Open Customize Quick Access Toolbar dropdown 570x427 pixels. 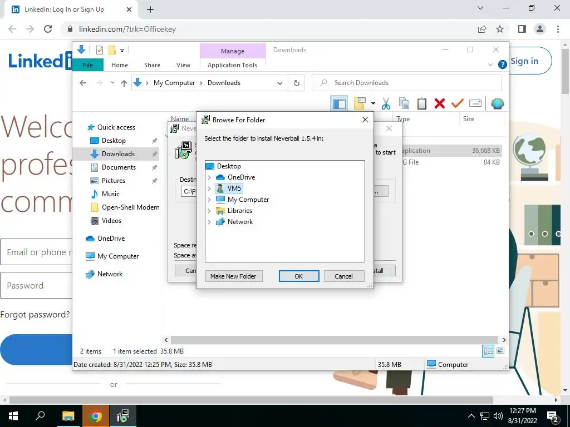(122, 51)
